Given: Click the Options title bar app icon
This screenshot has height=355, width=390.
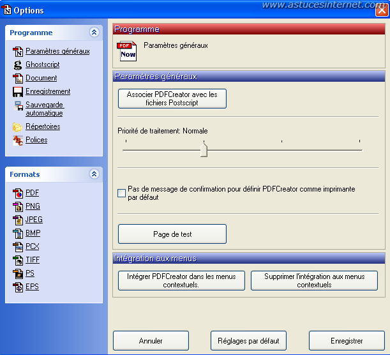Looking at the screenshot, I should point(7,10).
